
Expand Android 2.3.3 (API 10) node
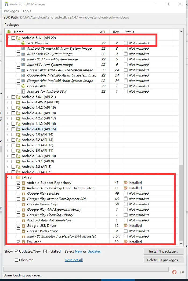point(8,156)
